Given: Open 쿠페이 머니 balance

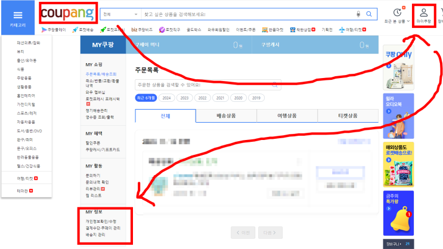Looking at the screenshot, I should tap(189, 45).
